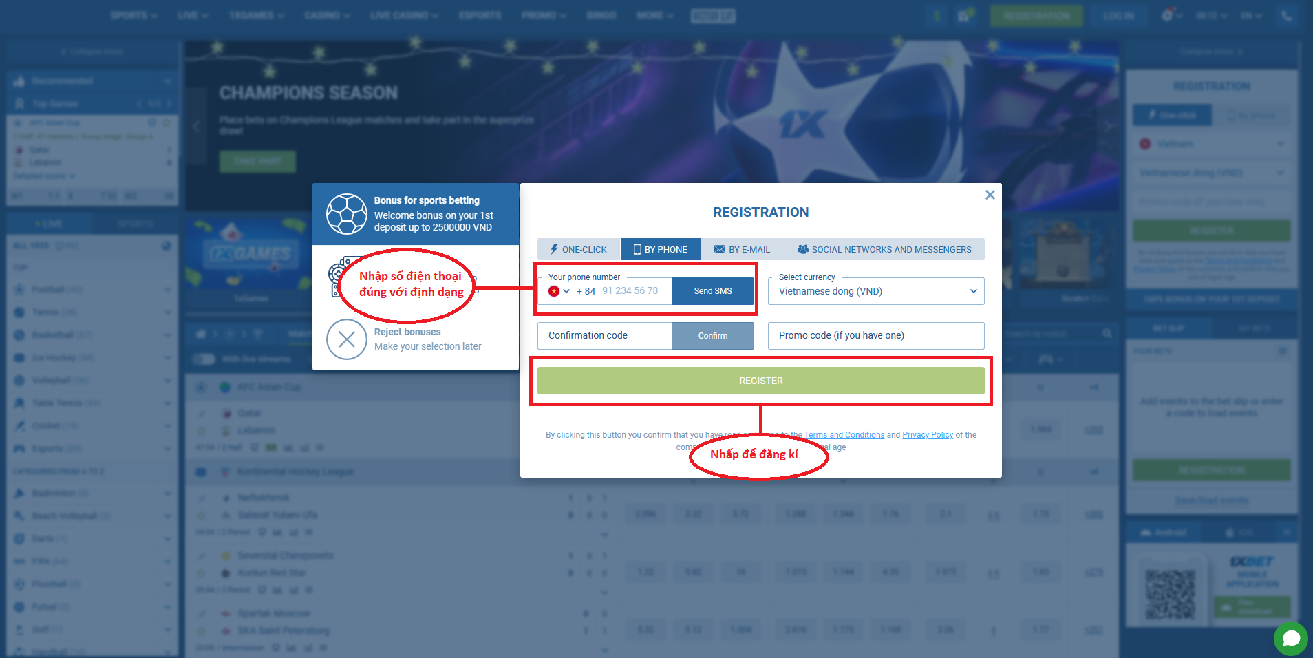
Task: Click the phone support icon top right
Action: point(1284,15)
